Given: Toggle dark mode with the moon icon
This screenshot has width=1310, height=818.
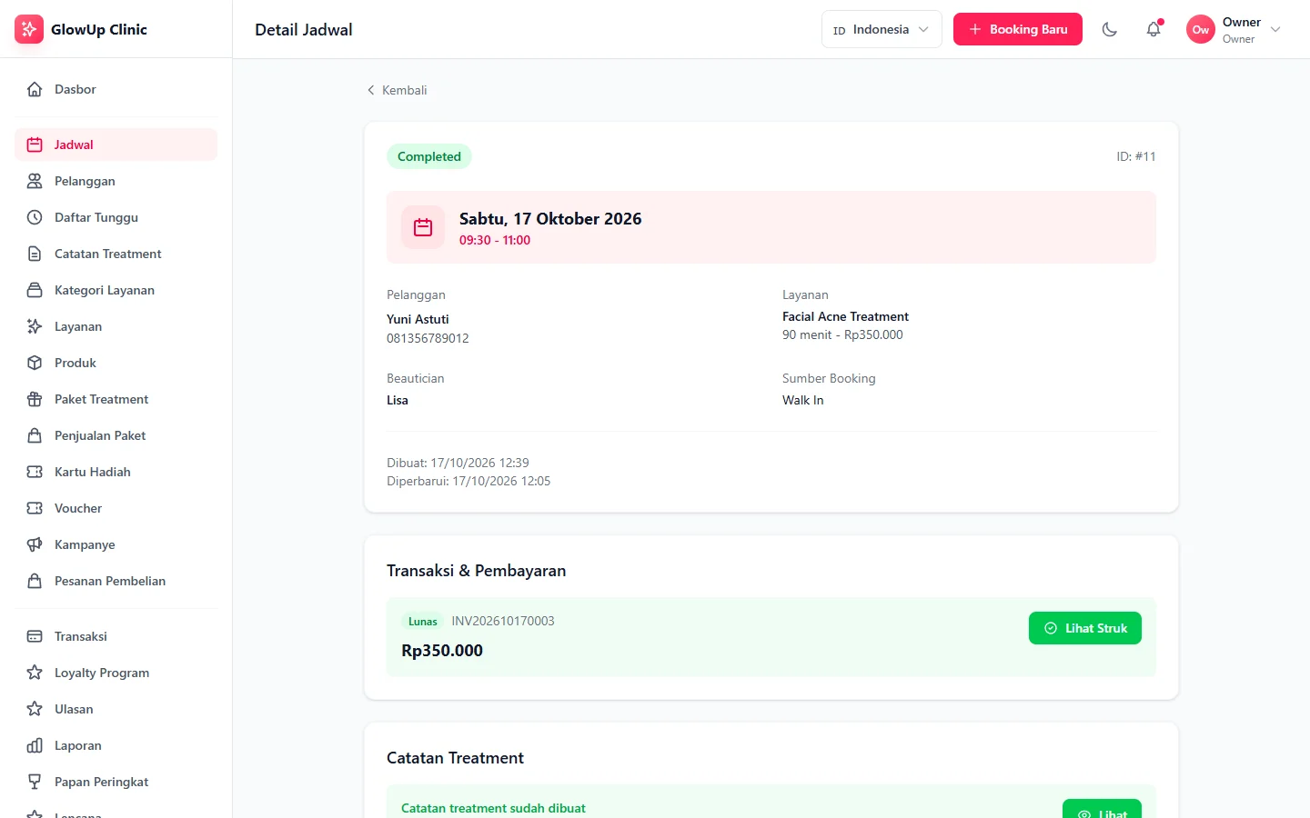Looking at the screenshot, I should (x=1110, y=29).
